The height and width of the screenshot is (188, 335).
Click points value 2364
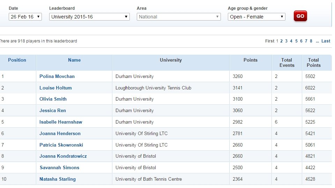point(238,179)
